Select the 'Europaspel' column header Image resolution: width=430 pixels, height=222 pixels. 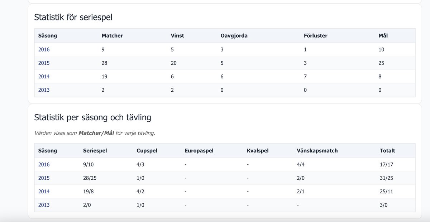(199, 151)
